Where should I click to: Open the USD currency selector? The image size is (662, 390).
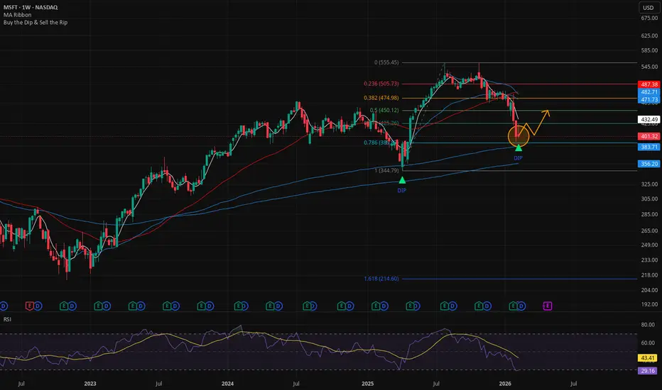point(648,8)
